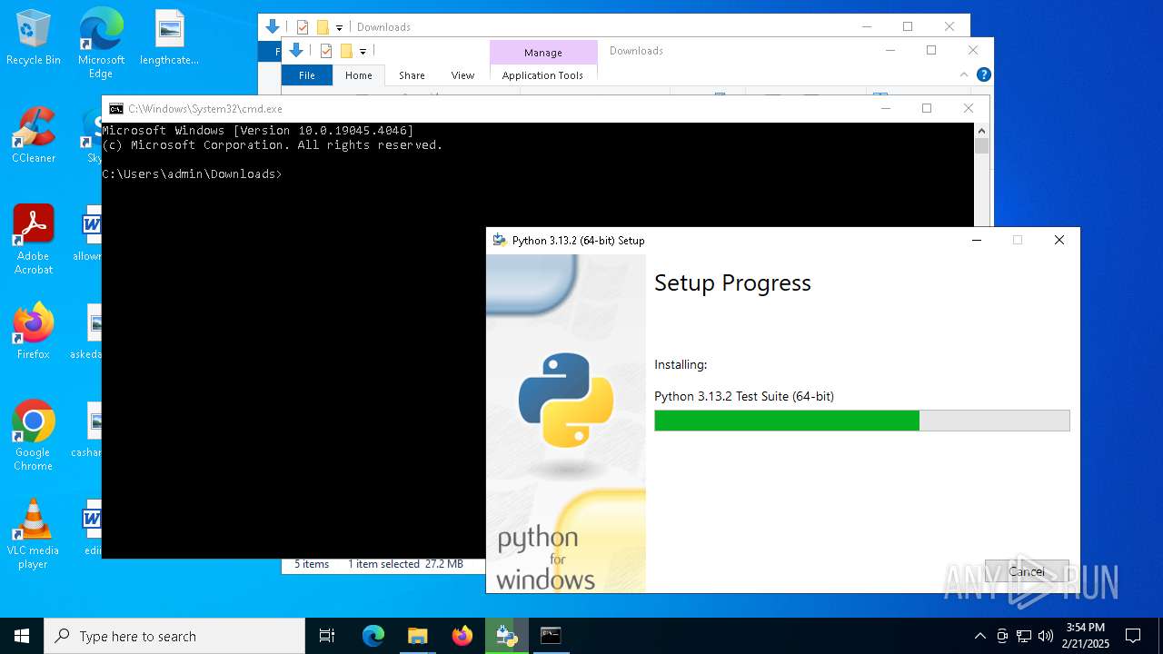The image size is (1163, 654).
Task: Select Python installer taskbar icon
Action: click(506, 636)
